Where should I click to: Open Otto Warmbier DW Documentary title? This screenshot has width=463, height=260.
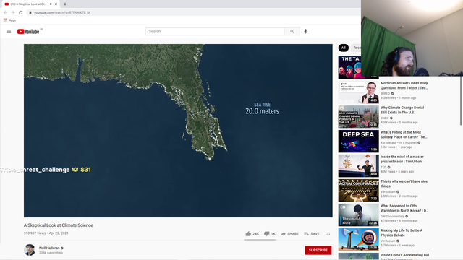tap(404, 208)
